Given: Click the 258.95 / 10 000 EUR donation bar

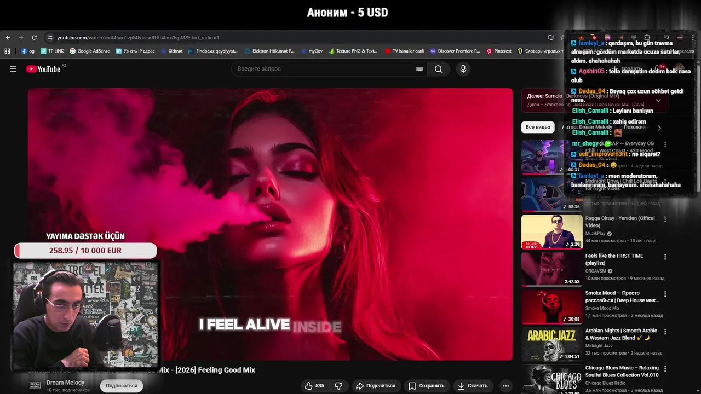Looking at the screenshot, I should pyautogui.click(x=85, y=251).
